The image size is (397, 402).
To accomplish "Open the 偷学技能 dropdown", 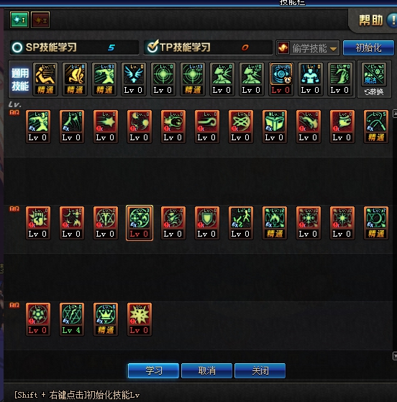I will coord(308,48).
